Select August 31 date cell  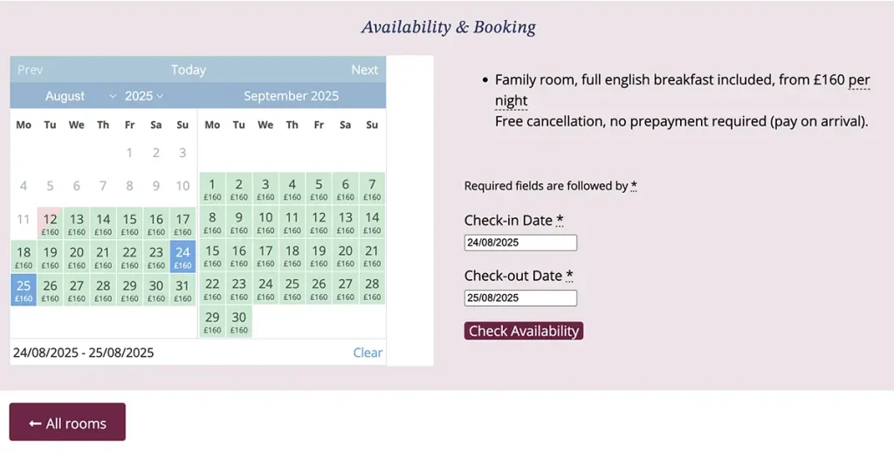(182, 290)
